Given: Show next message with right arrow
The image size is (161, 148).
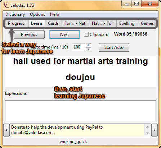Looking at the screenshot, I should (x=155, y=130).
